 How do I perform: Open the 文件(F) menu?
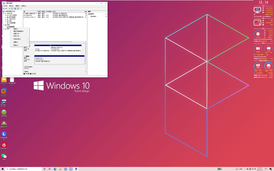[x=5, y=6]
